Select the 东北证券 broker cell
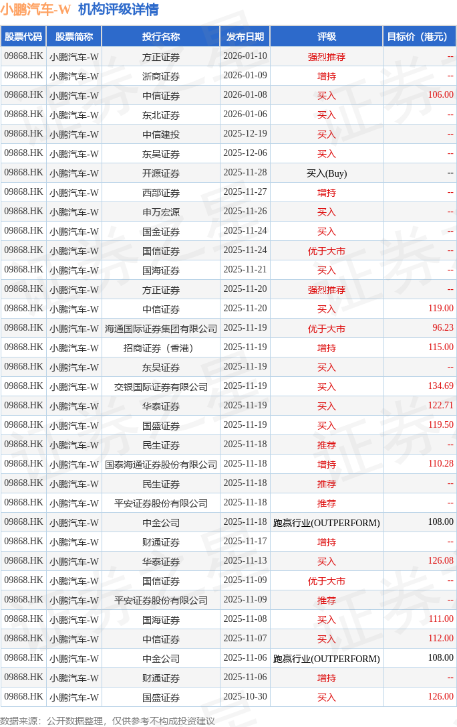The image size is (457, 727). 160,115
